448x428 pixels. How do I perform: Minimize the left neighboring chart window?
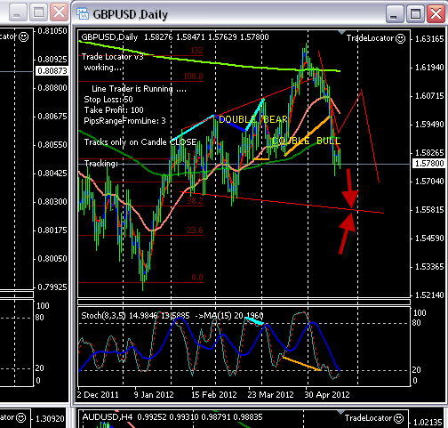point(18,12)
